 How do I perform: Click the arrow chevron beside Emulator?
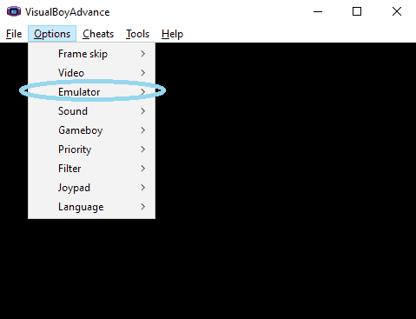point(143,92)
